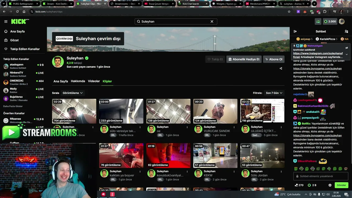The height and width of the screenshot is (198, 352).
Task: Play the 704 görüntüleme clip thumbnail
Action: 74,111
